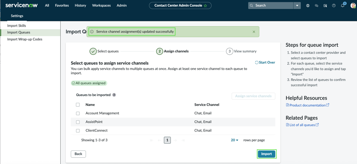This screenshot has height=164, width=357.
Task: Go to next page arrow
Action: (x=175, y=140)
